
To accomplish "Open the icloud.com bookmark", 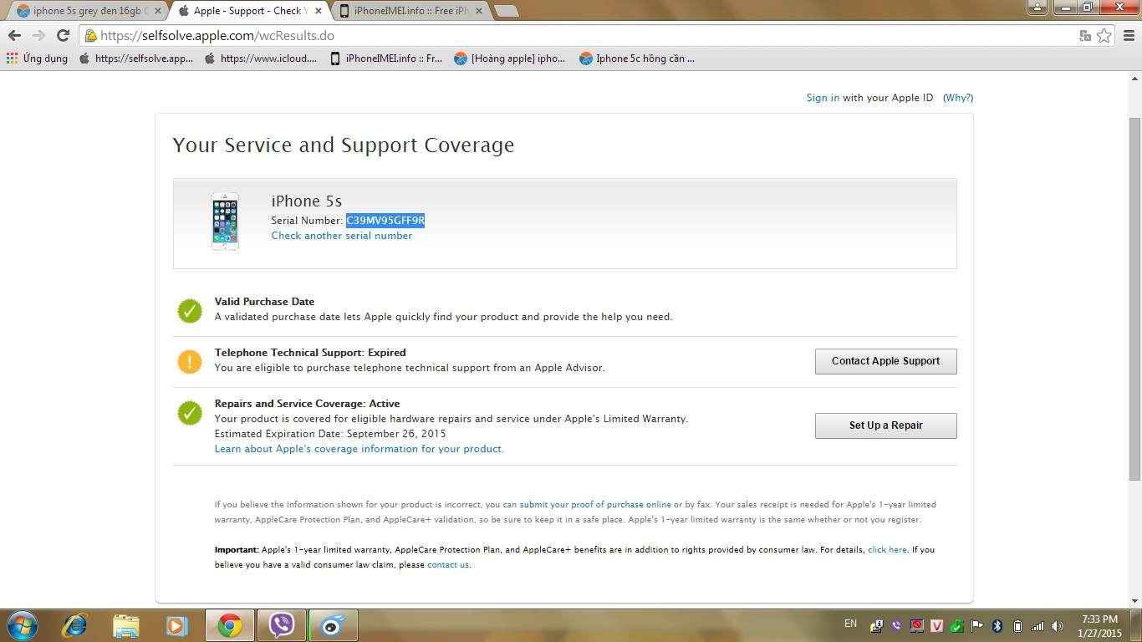I will (261, 59).
